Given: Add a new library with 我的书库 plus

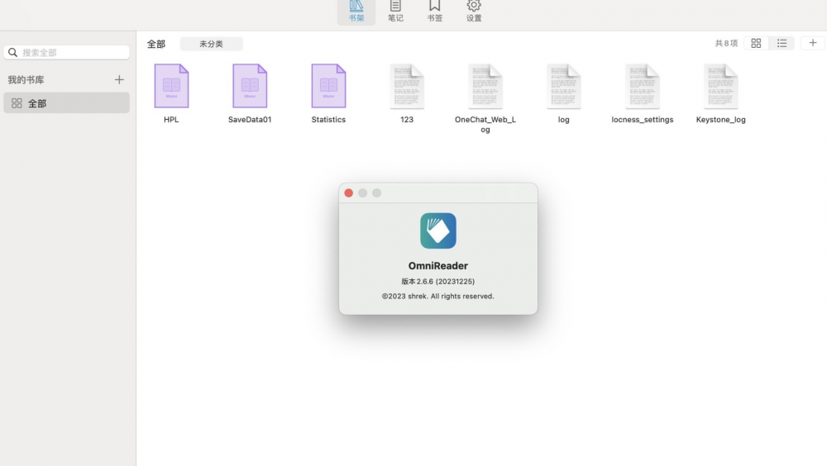Looking at the screenshot, I should tap(119, 79).
